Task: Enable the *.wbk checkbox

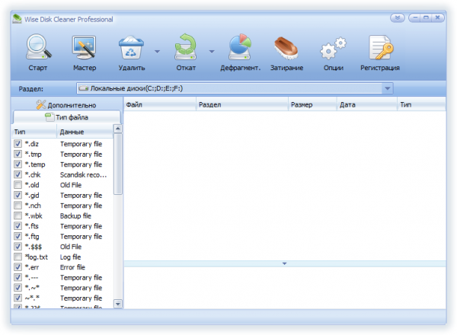Action: click(18, 215)
